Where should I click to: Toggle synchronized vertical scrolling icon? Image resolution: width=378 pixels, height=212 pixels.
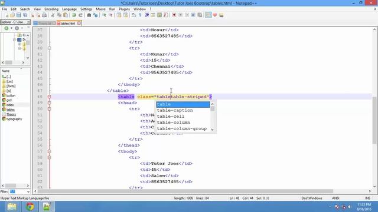pyautogui.click(x=119, y=15)
